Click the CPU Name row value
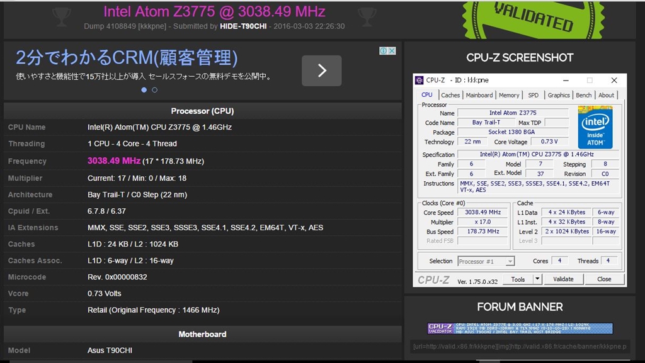This screenshot has height=363, width=645. coord(159,127)
